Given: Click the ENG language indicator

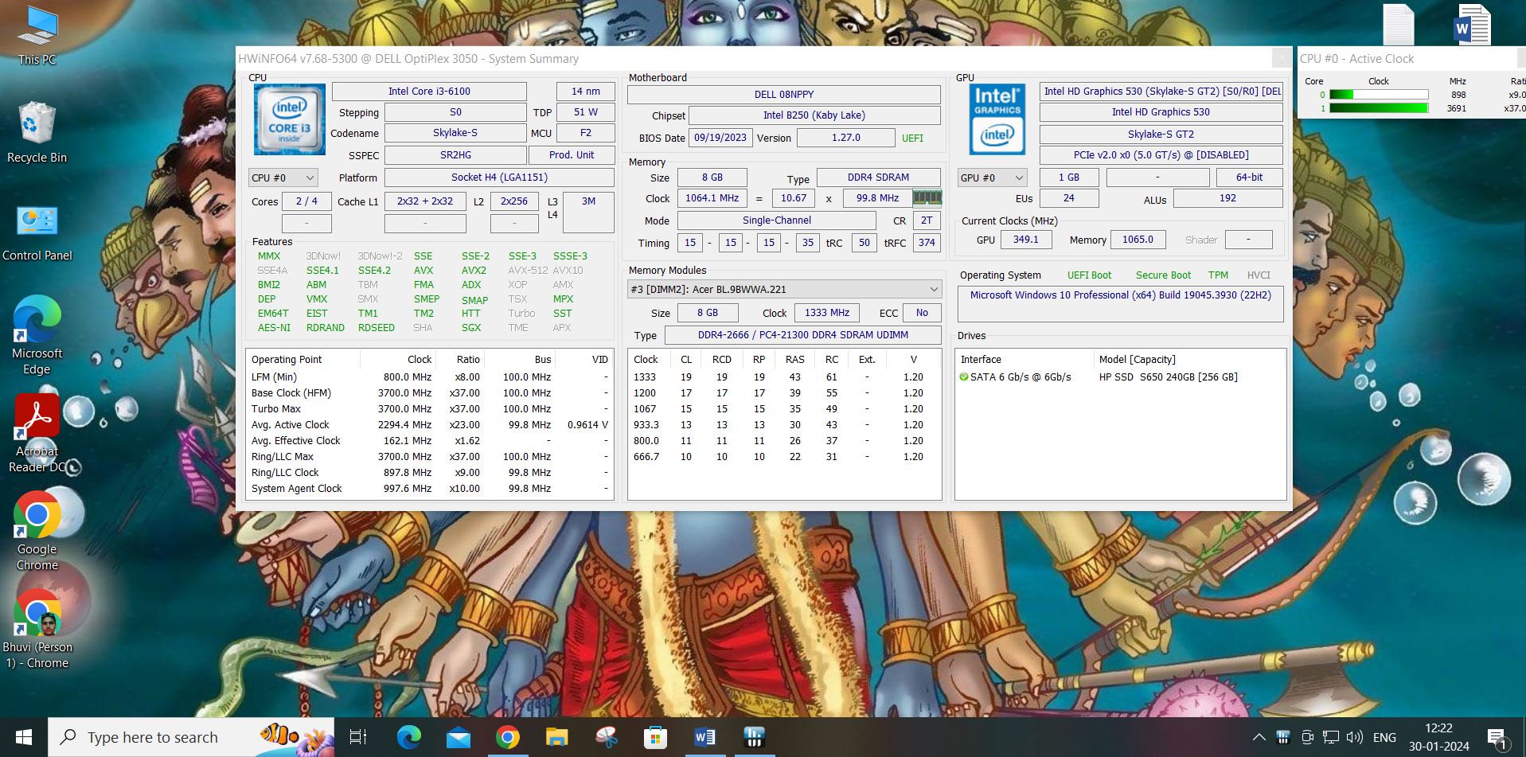Looking at the screenshot, I should [1384, 737].
